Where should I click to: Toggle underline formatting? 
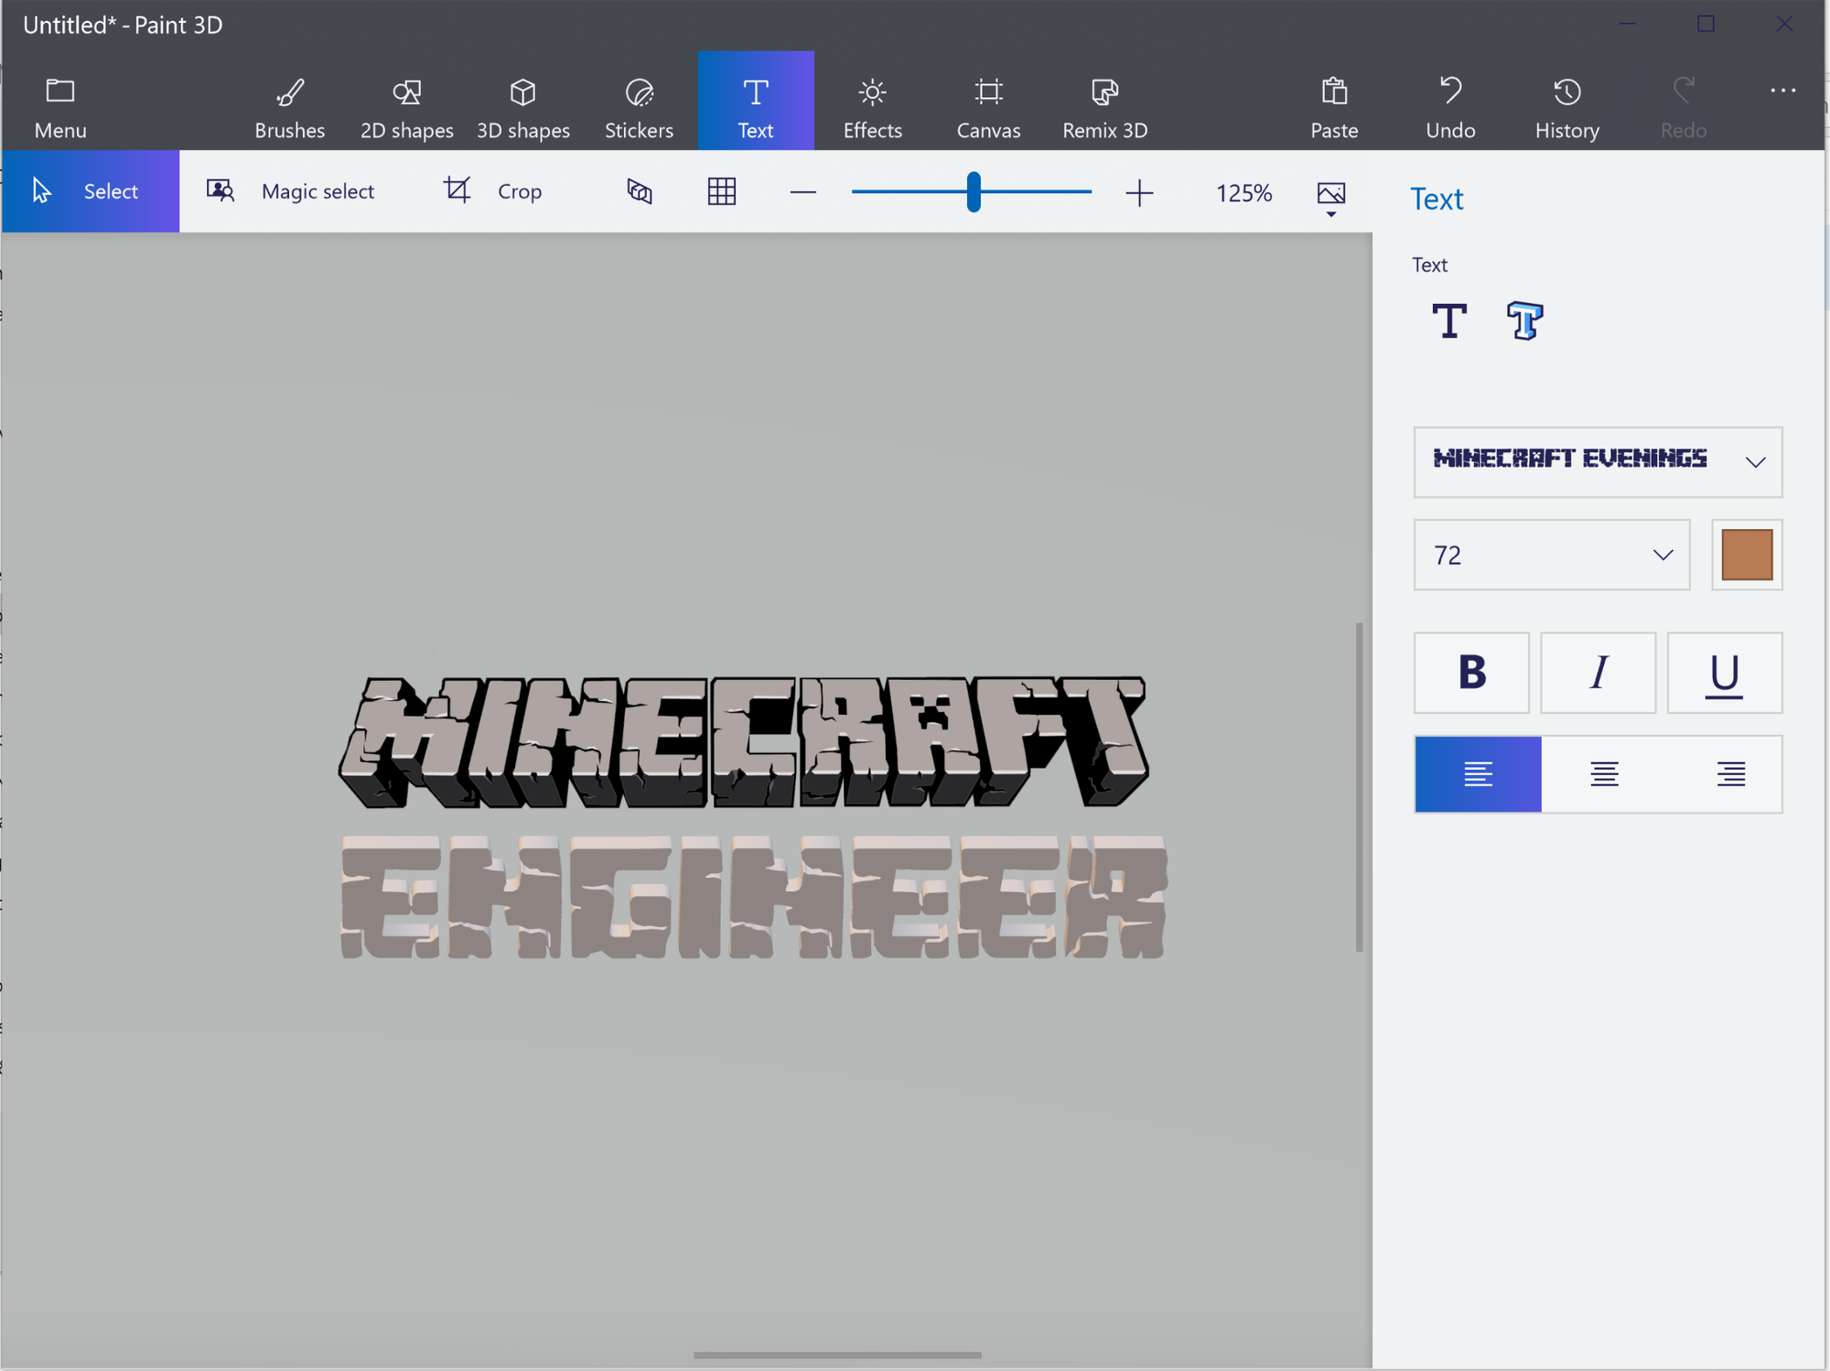pyautogui.click(x=1725, y=673)
